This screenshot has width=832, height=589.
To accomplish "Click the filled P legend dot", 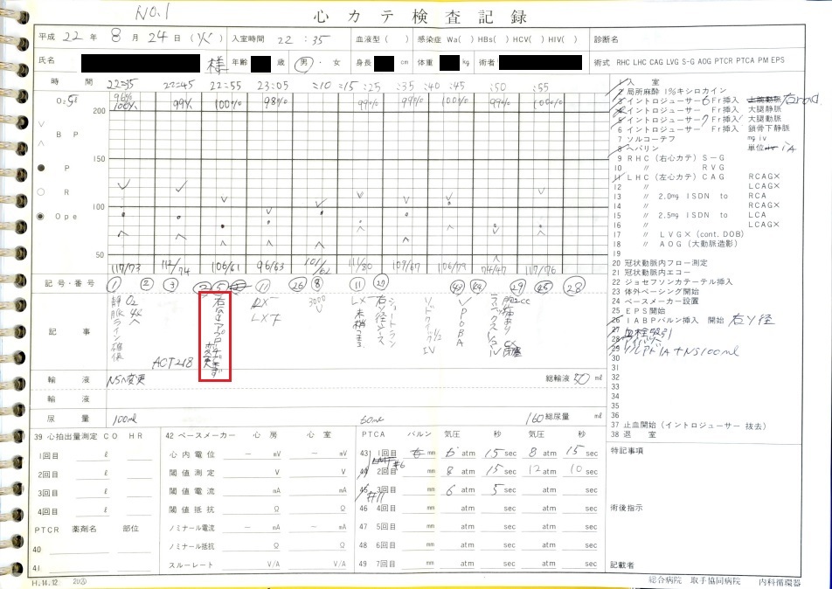I will (x=40, y=167).
